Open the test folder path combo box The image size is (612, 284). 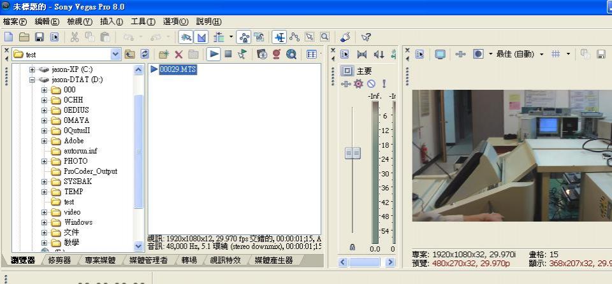(66, 54)
